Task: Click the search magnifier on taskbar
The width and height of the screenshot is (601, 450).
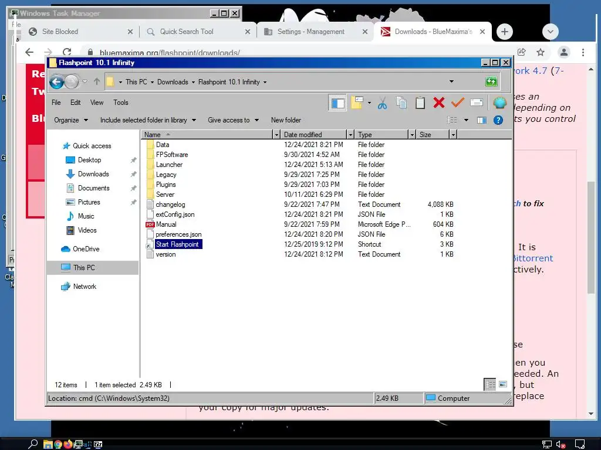Action: (33, 444)
